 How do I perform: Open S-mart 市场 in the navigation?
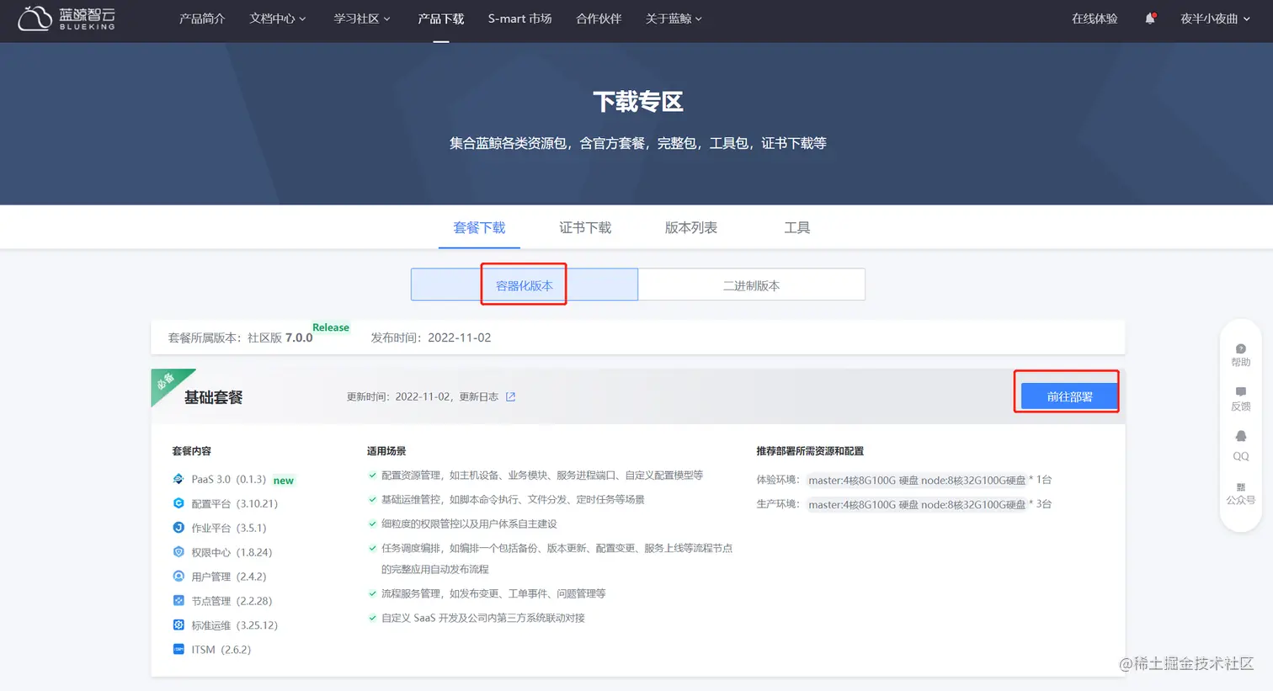[520, 19]
